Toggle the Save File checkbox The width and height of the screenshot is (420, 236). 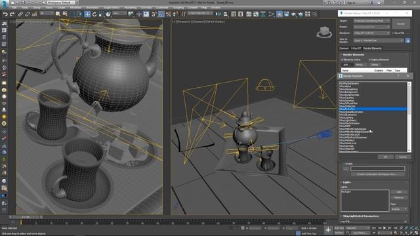393,33
